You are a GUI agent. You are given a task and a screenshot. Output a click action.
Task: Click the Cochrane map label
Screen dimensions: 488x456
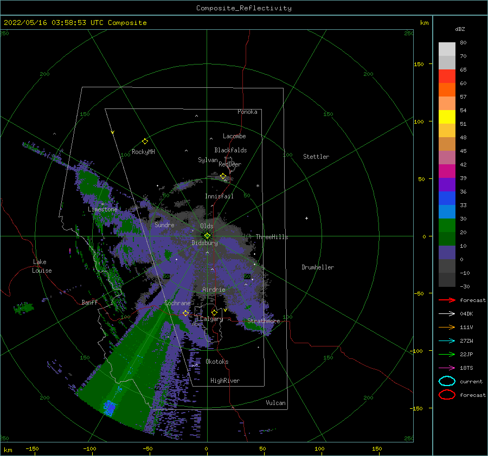(177, 303)
